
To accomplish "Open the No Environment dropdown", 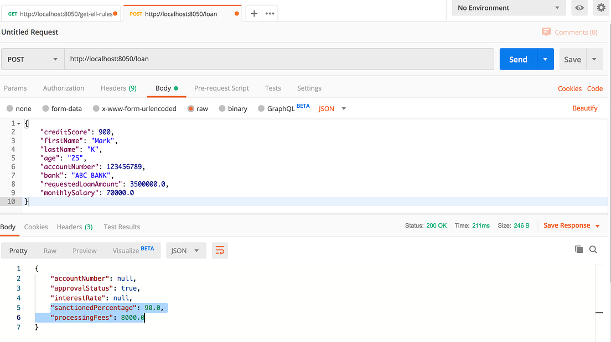I will [508, 8].
